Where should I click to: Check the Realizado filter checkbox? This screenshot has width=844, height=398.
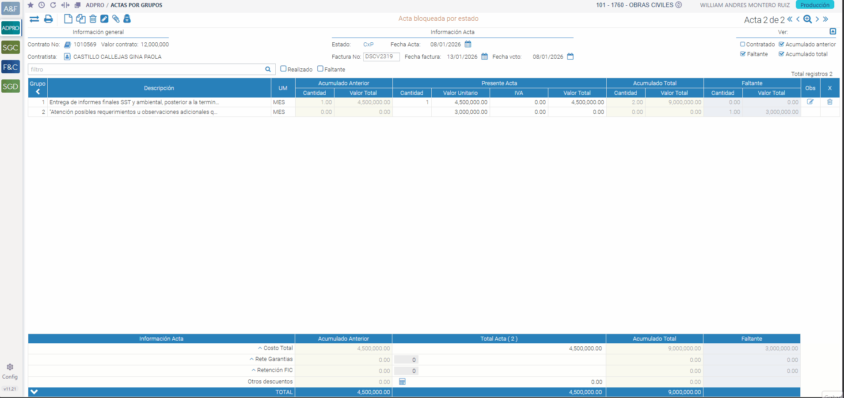coord(283,69)
